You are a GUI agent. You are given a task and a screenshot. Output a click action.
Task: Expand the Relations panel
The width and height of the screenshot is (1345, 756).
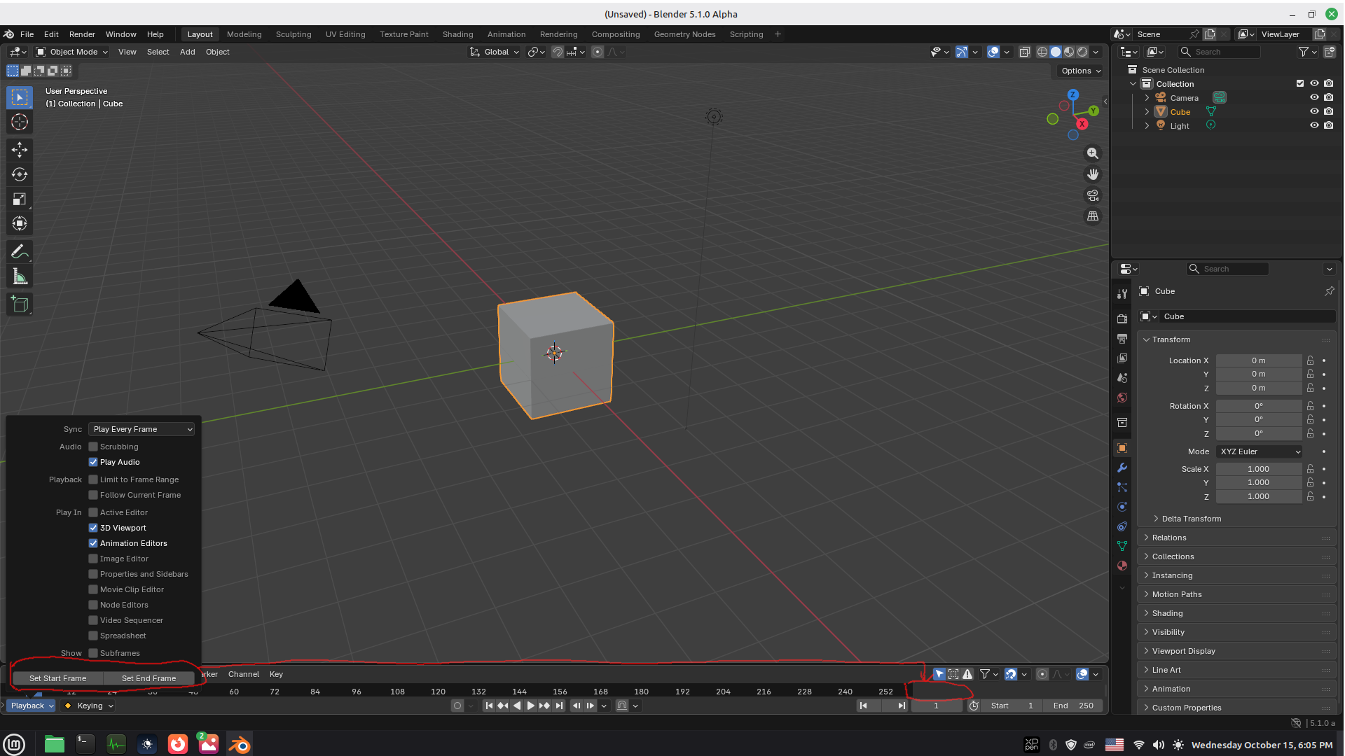click(x=1168, y=538)
